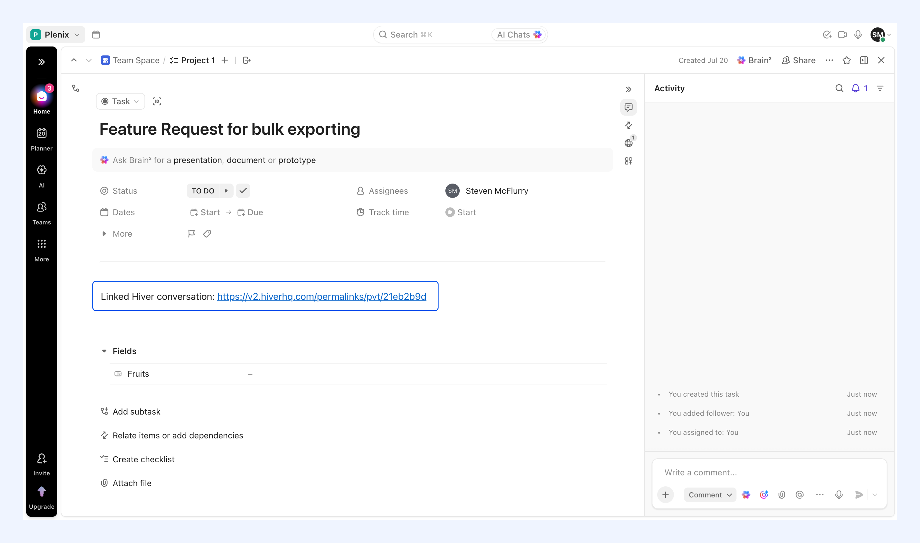This screenshot has height=543, width=920.
Task: Click the priority flag icon
Action: coord(191,233)
